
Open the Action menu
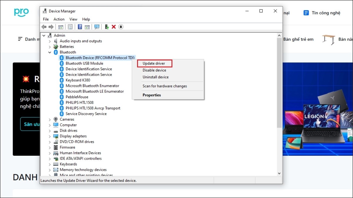pyautogui.click(x=59, y=19)
